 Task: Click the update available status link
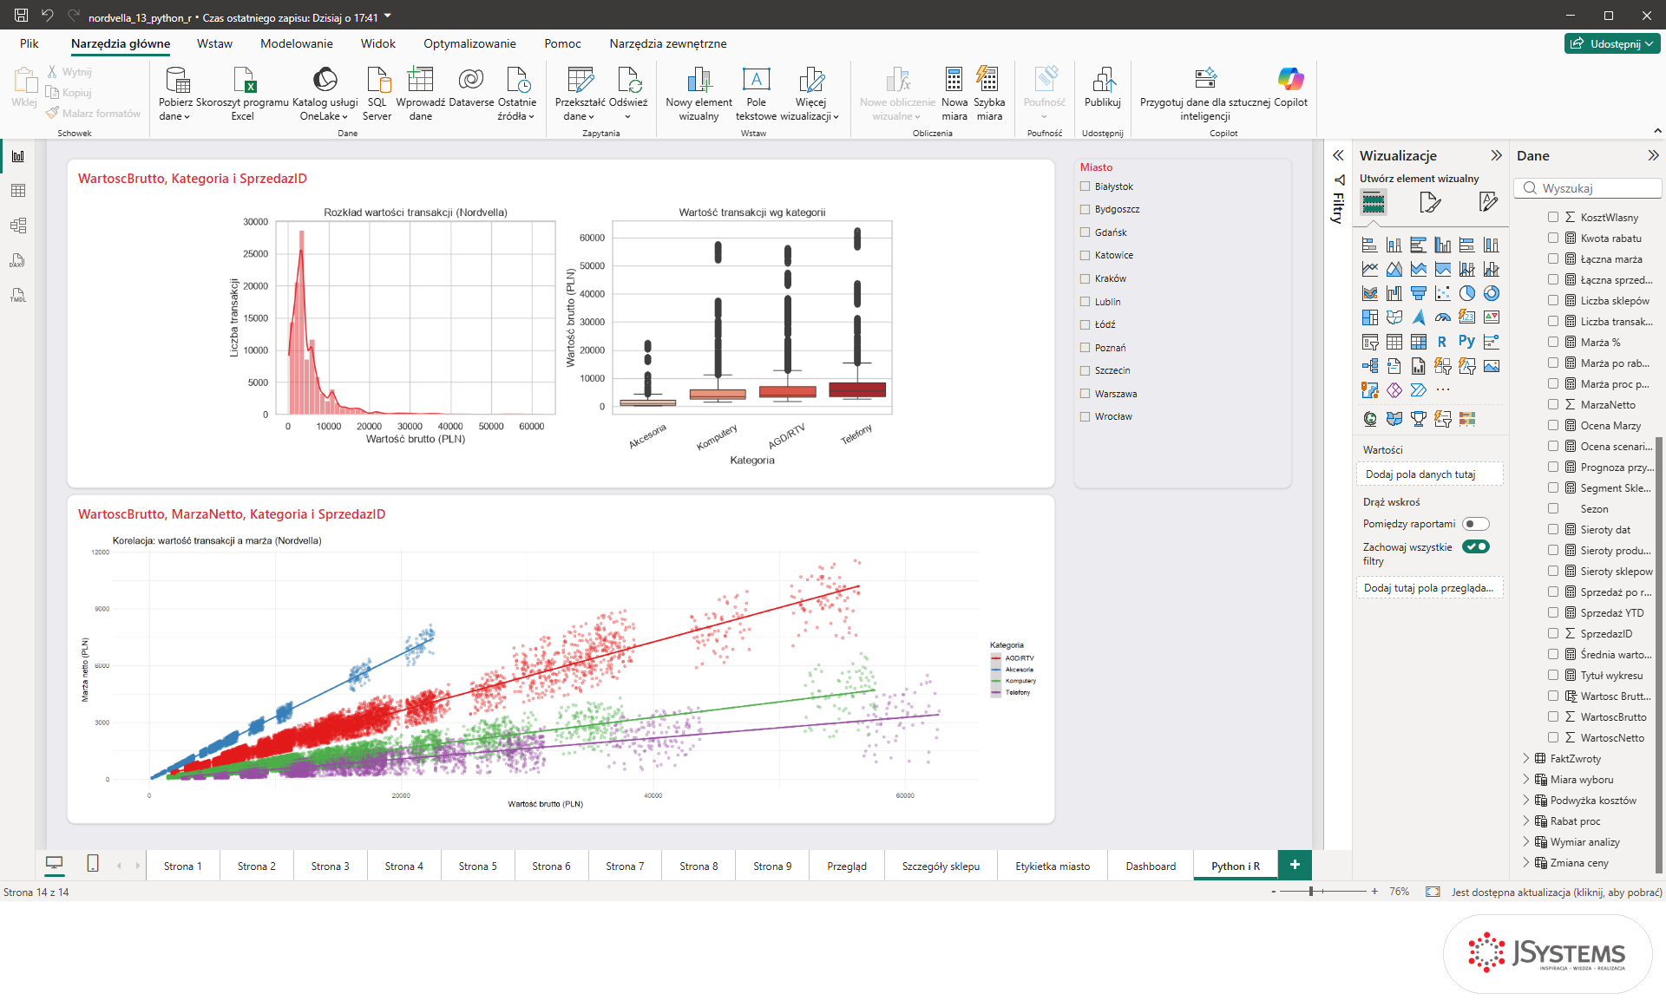[1557, 892]
